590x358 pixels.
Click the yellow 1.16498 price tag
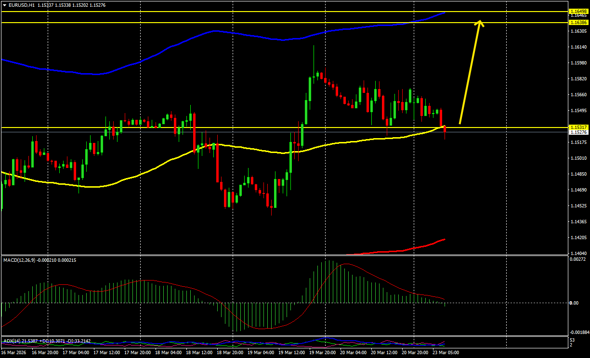(x=578, y=11)
